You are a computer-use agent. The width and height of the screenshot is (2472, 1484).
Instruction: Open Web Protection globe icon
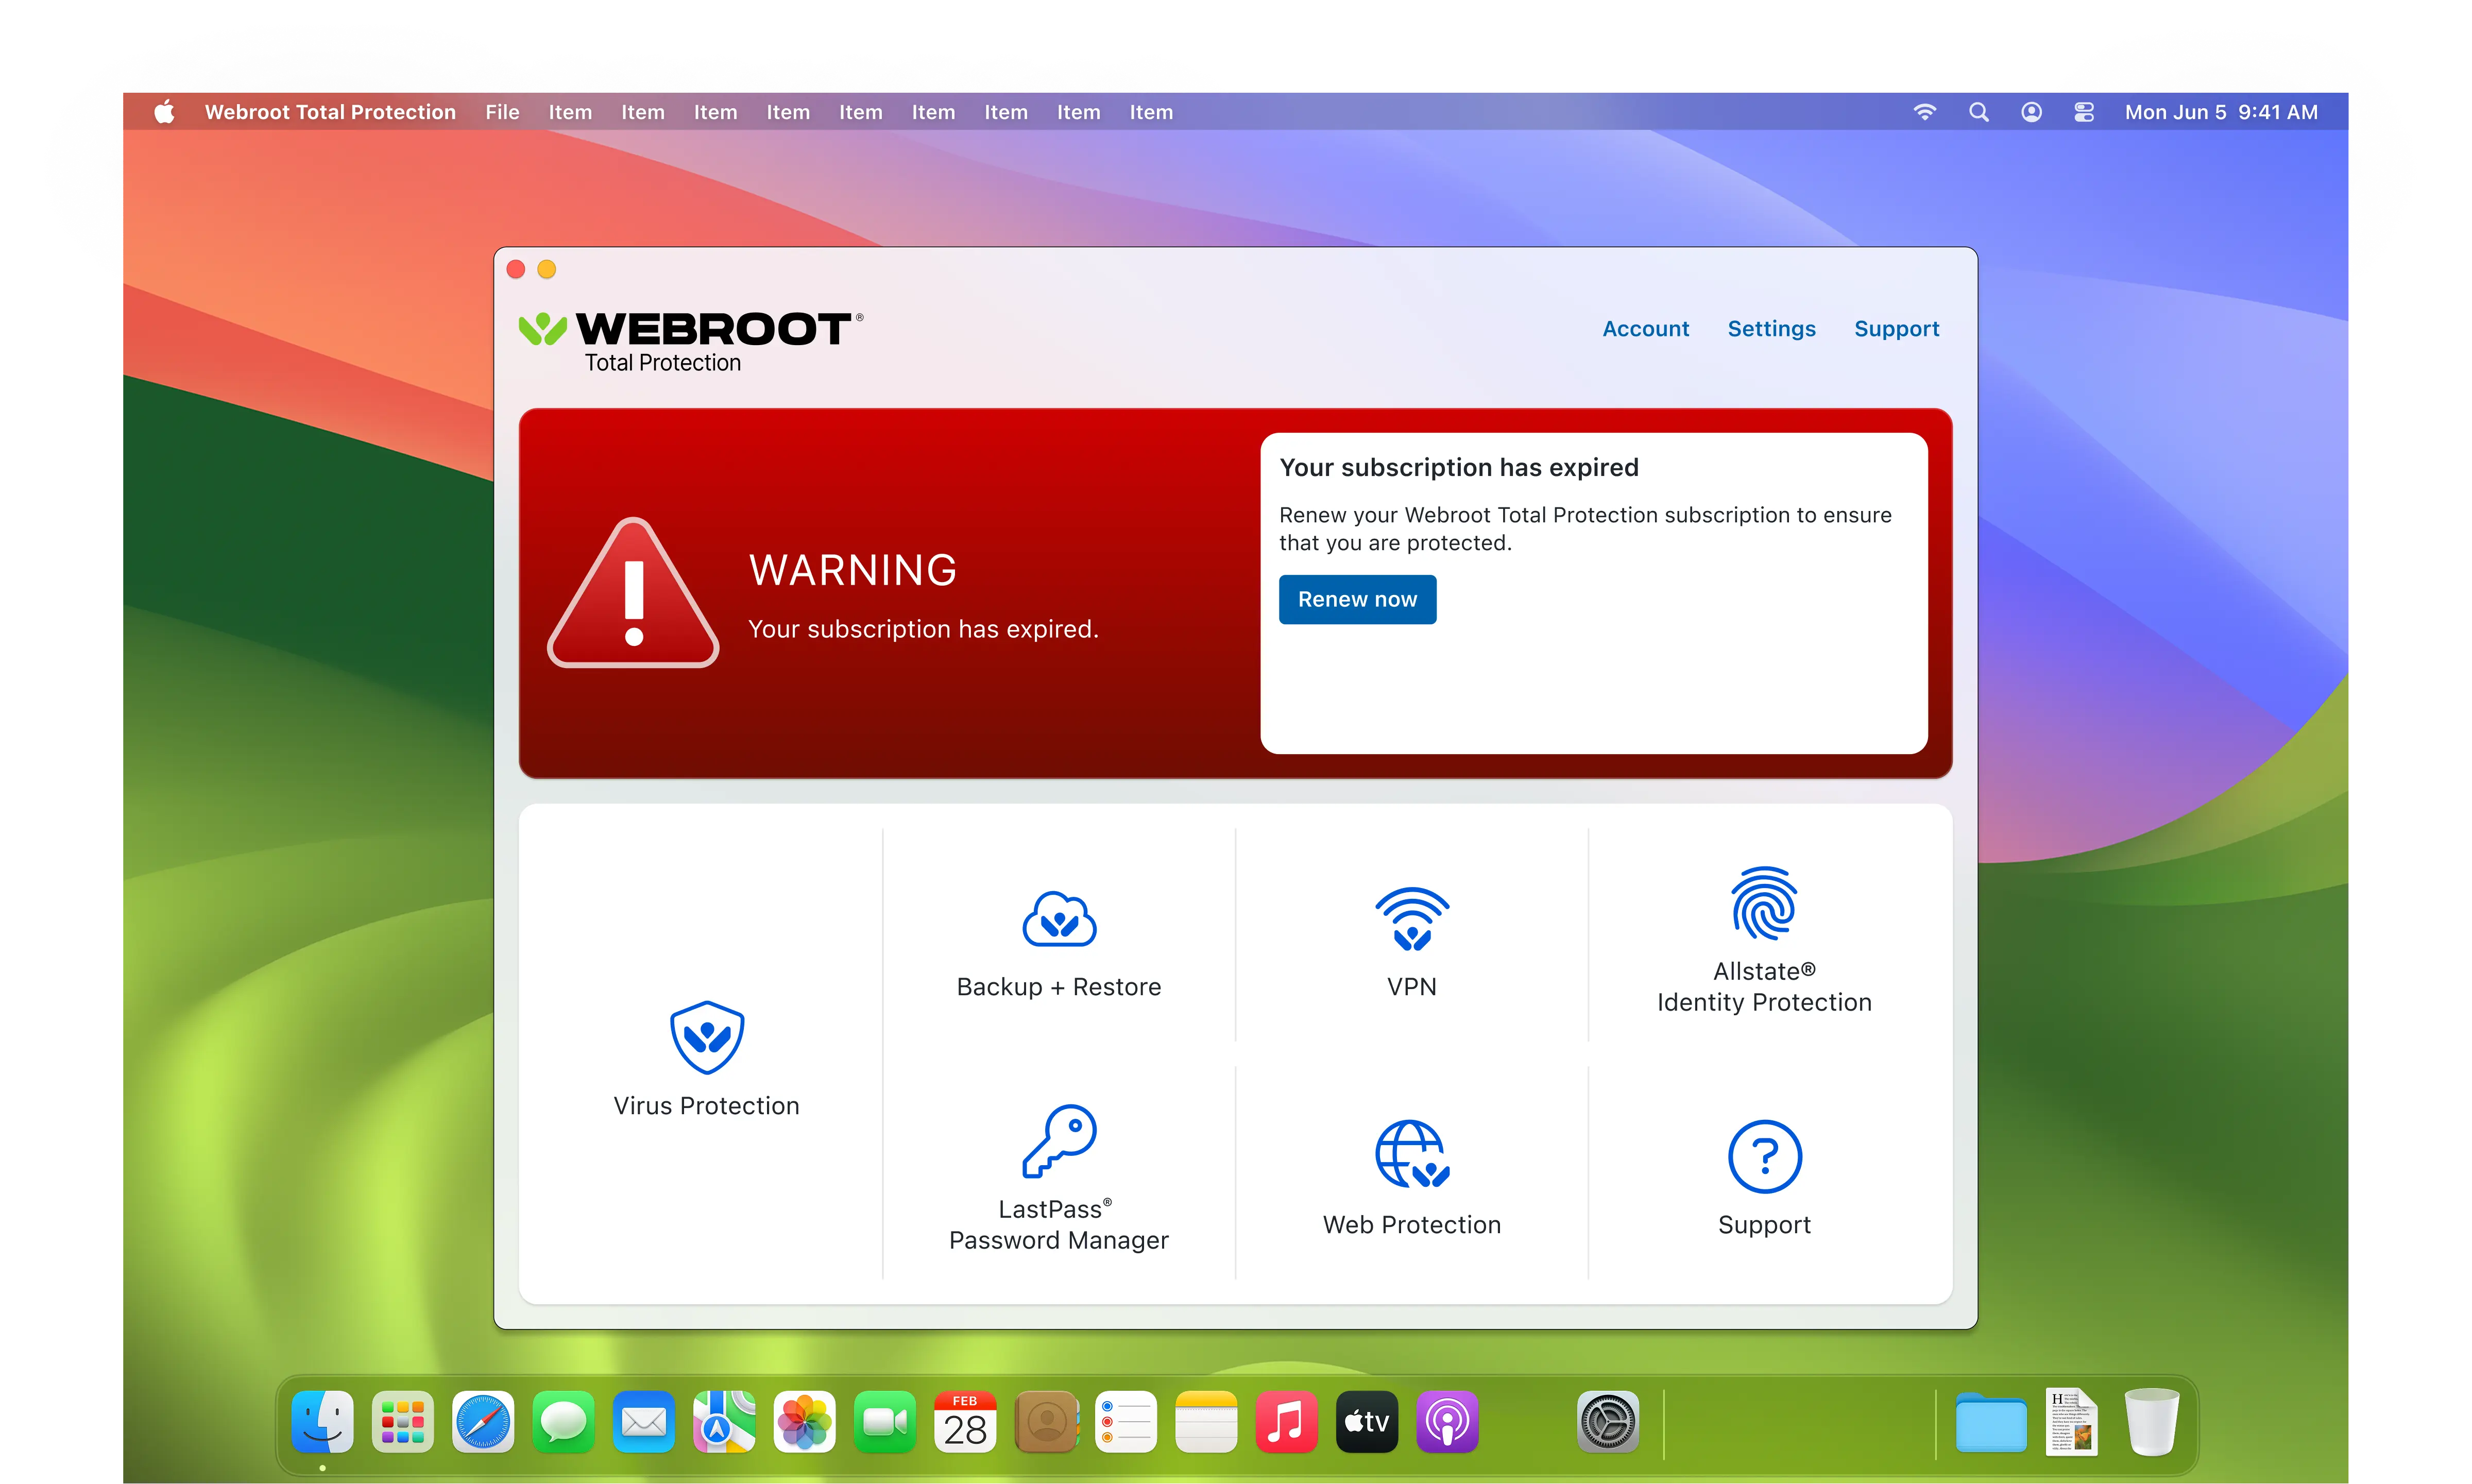(1412, 1154)
